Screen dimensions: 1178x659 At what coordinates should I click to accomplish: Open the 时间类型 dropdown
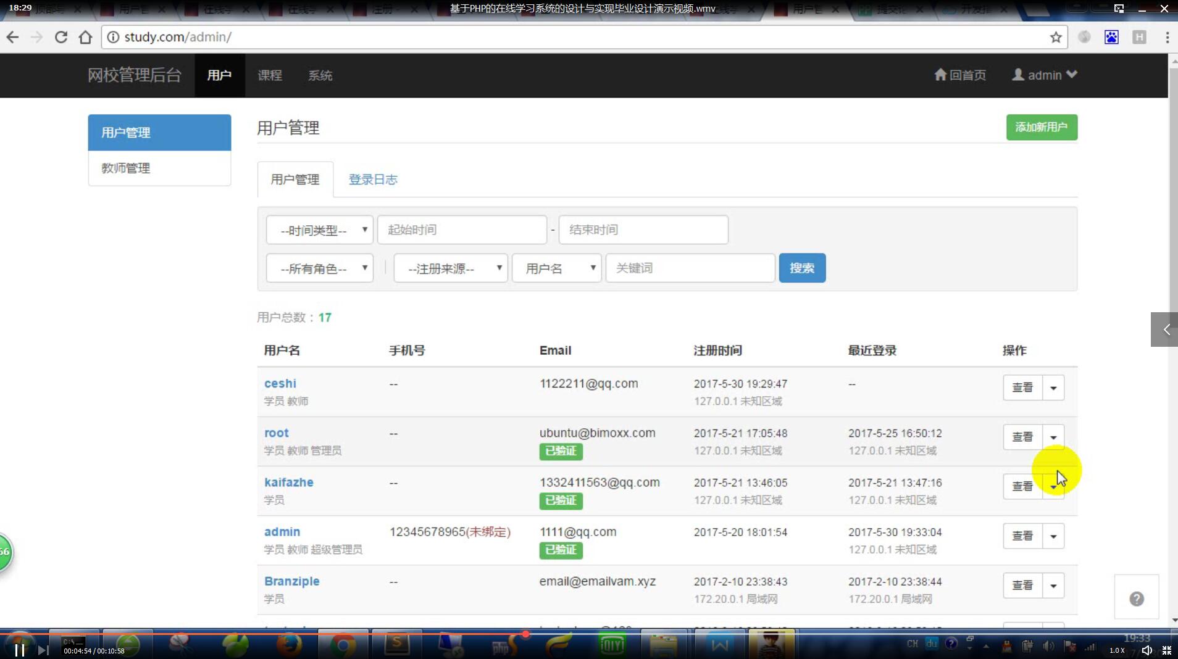(x=319, y=230)
